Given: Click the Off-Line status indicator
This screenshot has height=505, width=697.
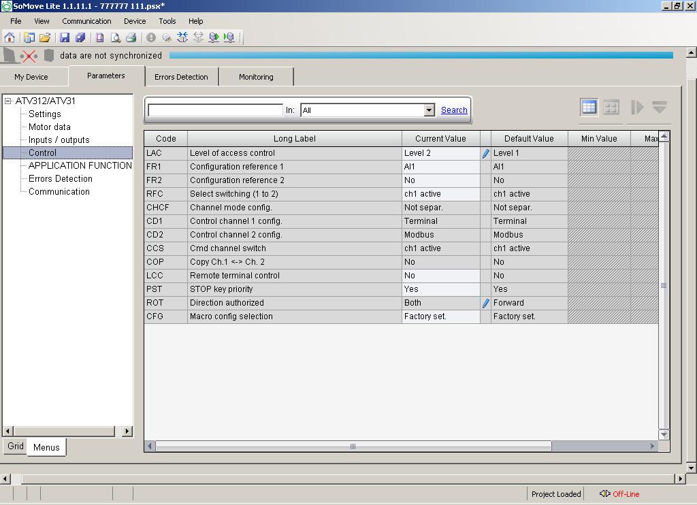Looking at the screenshot, I should [619, 494].
